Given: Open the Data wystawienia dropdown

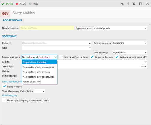Looking at the screenshot, I should (x=130, y=43).
